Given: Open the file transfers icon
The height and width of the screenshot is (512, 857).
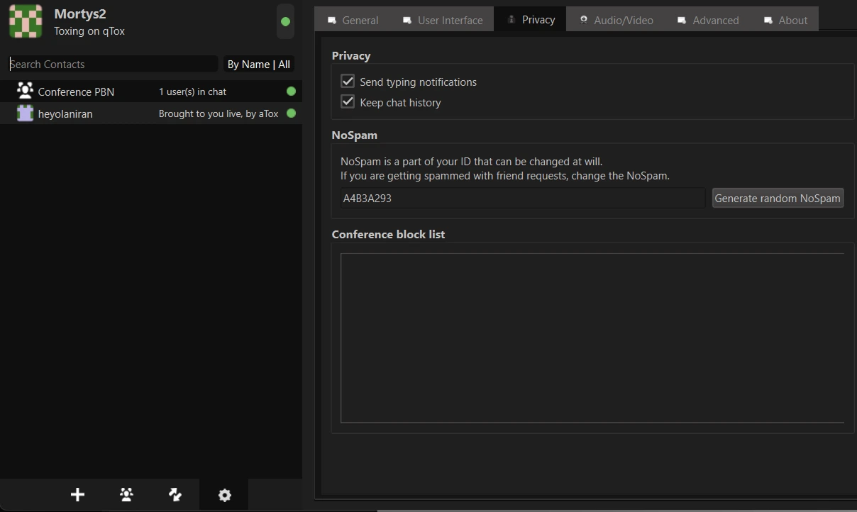Looking at the screenshot, I should (175, 495).
